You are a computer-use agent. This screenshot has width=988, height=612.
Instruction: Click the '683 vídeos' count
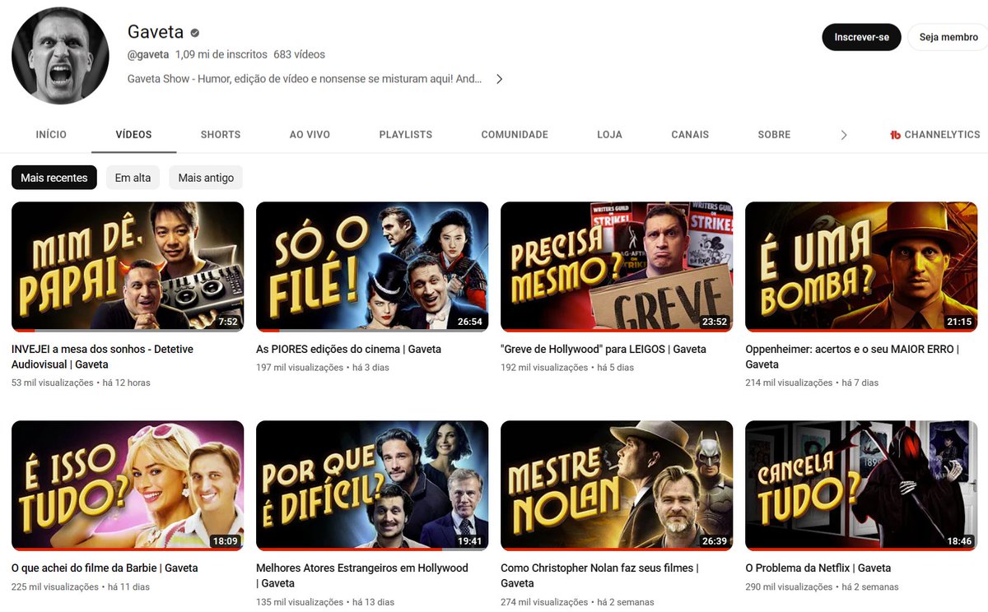299,55
